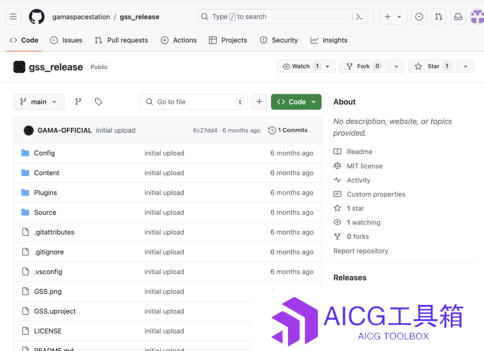Click the gss_release breadcrumb link
484x351 pixels.
[x=139, y=17]
